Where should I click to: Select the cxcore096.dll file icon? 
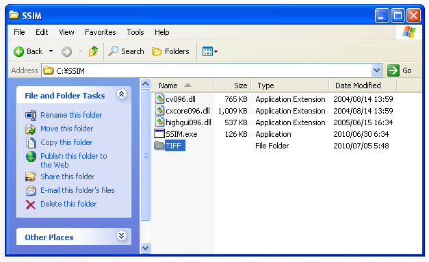coord(159,111)
